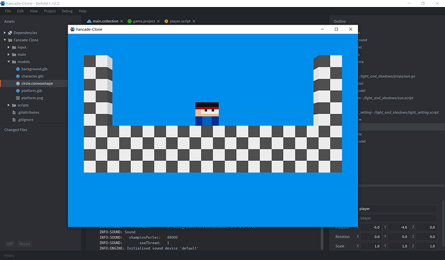Click the platform.glb model icon
The width and height of the screenshot is (445, 260).
pyautogui.click(x=17, y=91)
